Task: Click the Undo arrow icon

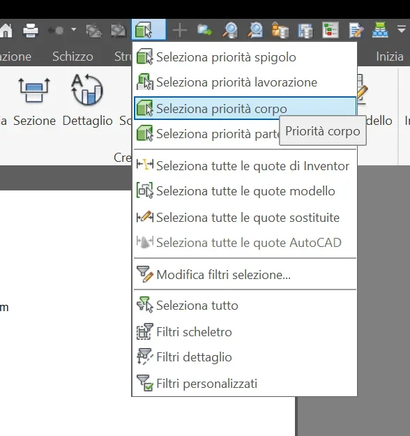Action: pyautogui.click(x=56, y=30)
